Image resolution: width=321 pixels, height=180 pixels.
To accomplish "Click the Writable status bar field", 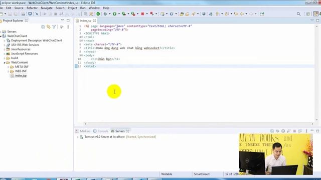I will pyautogui.click(x=167, y=174).
